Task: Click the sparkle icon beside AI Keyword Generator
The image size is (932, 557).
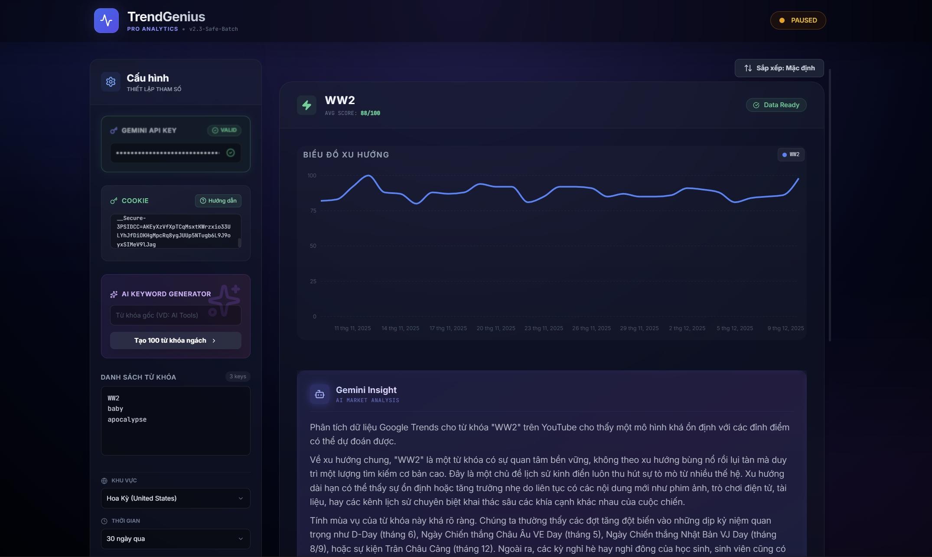Action: pos(114,295)
